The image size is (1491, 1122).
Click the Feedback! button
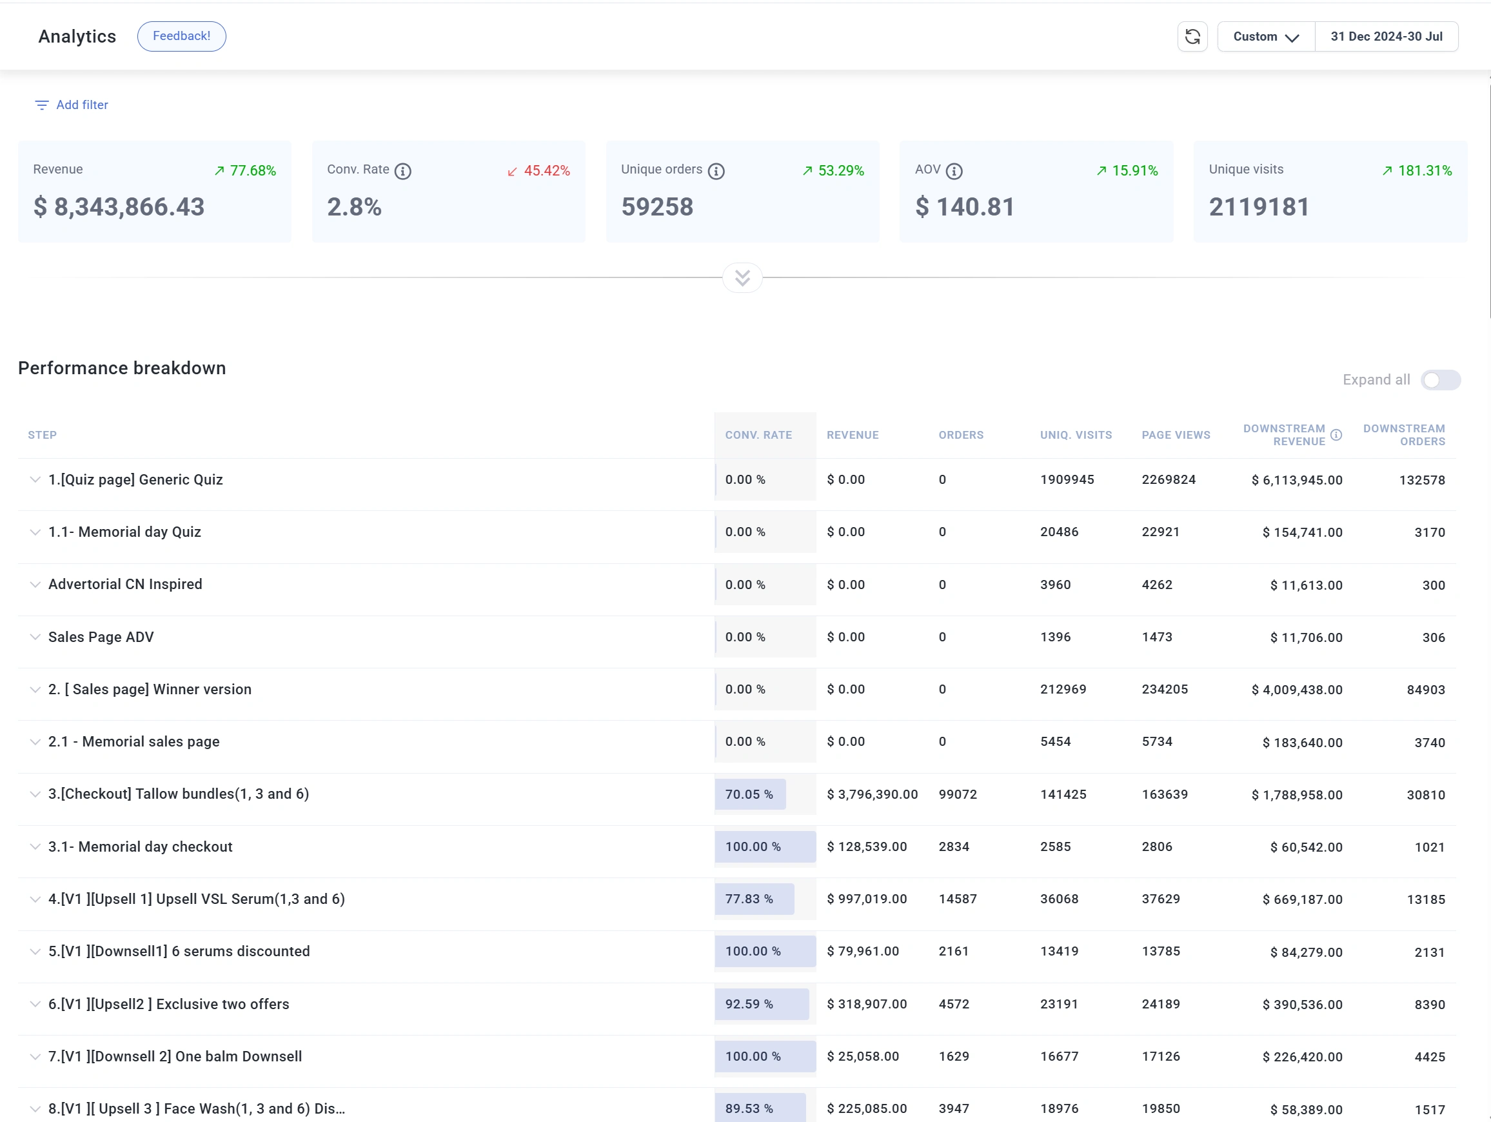181,36
